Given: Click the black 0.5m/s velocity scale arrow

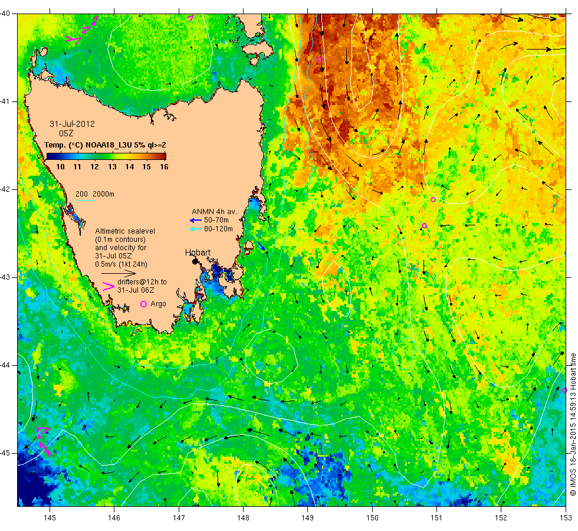Looking at the screenshot, I should point(119,273).
